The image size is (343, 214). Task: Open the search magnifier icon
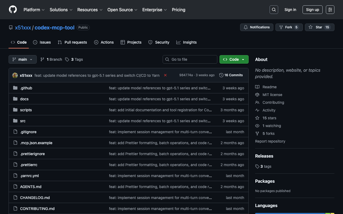[274, 10]
